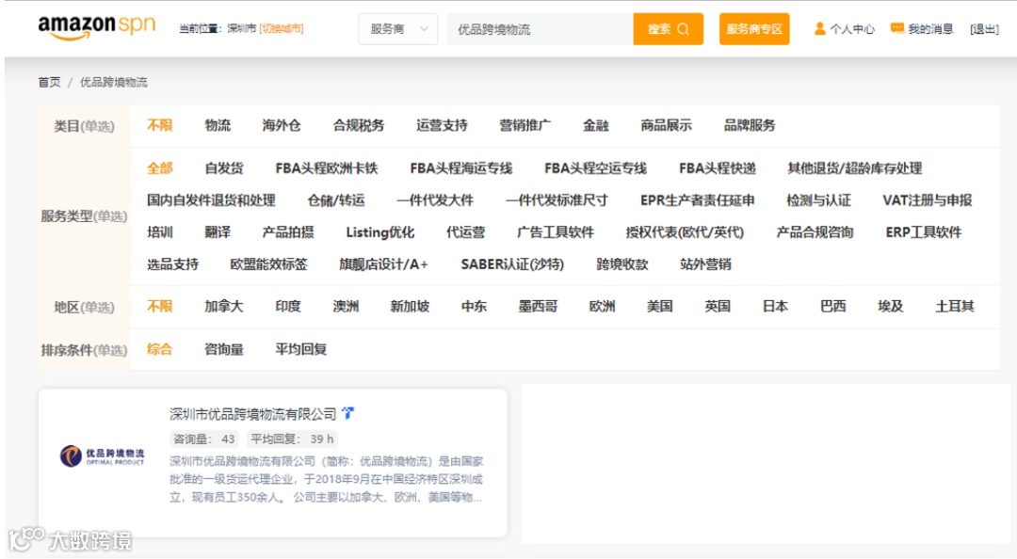Click the search field containing 优品跨境物流
Viewport: 1017px width, 559px height.
point(540,29)
